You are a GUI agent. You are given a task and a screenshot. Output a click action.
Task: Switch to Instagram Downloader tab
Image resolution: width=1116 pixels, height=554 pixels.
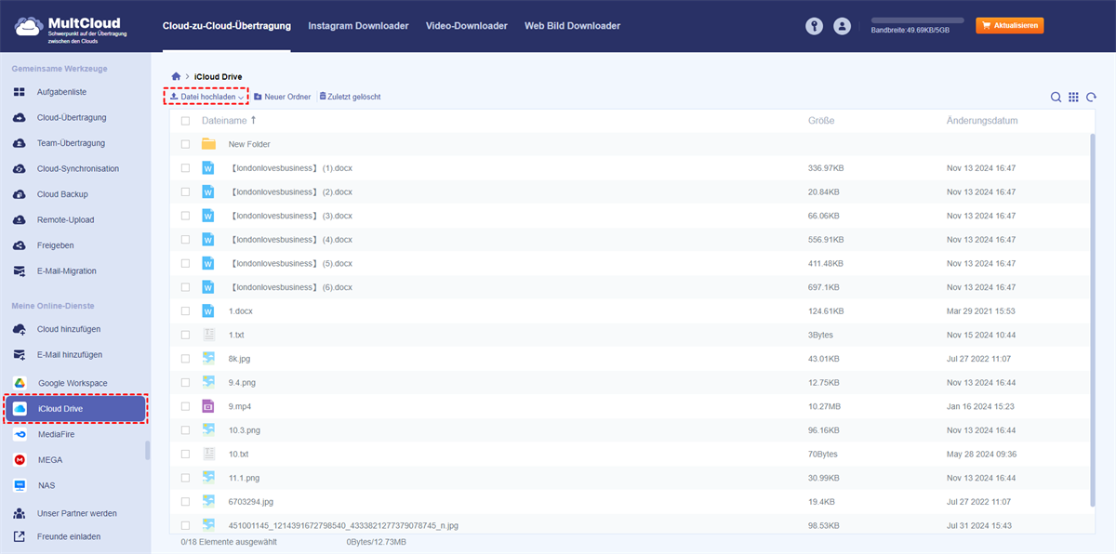click(x=358, y=26)
